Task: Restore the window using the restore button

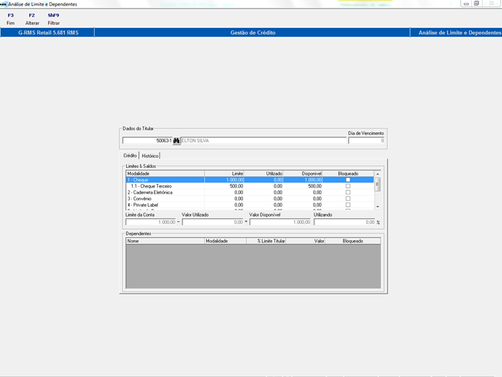Action: 476,4
